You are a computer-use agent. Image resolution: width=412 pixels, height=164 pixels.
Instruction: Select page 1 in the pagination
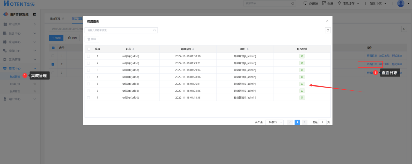coord(297,122)
